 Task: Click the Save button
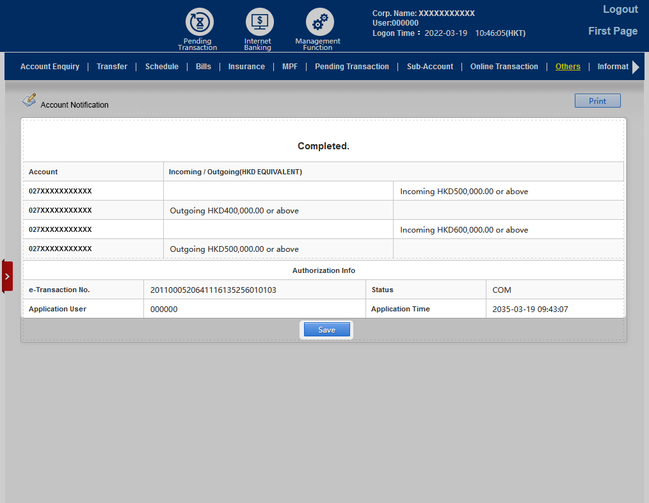(x=326, y=330)
